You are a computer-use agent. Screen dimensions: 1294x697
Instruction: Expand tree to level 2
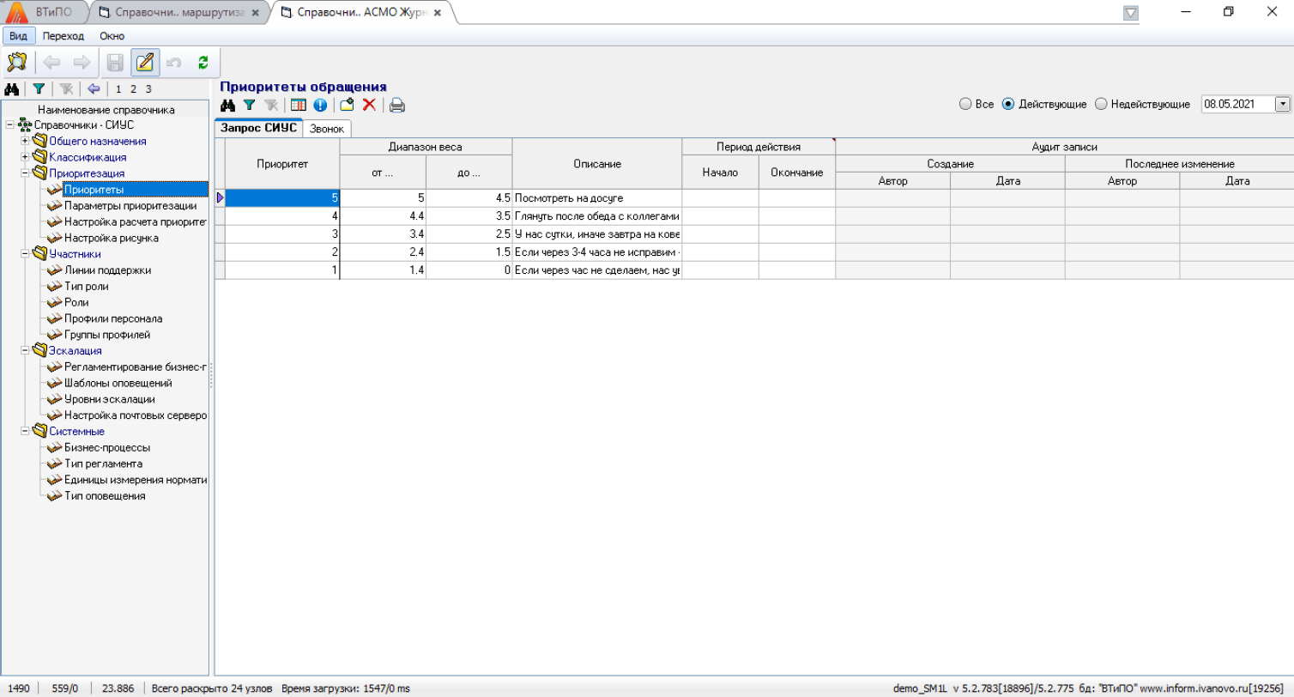pyautogui.click(x=133, y=88)
